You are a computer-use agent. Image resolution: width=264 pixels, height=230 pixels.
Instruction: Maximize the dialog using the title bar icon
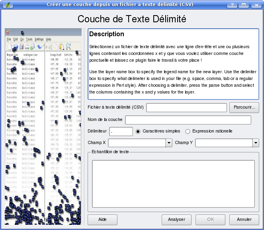pyautogui.click(x=244, y=5)
